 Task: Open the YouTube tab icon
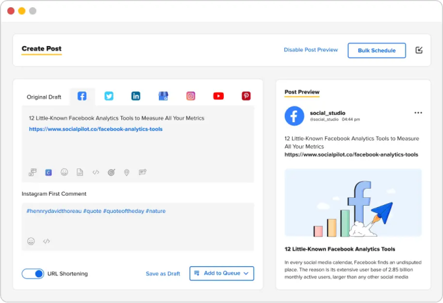pyautogui.click(x=219, y=96)
